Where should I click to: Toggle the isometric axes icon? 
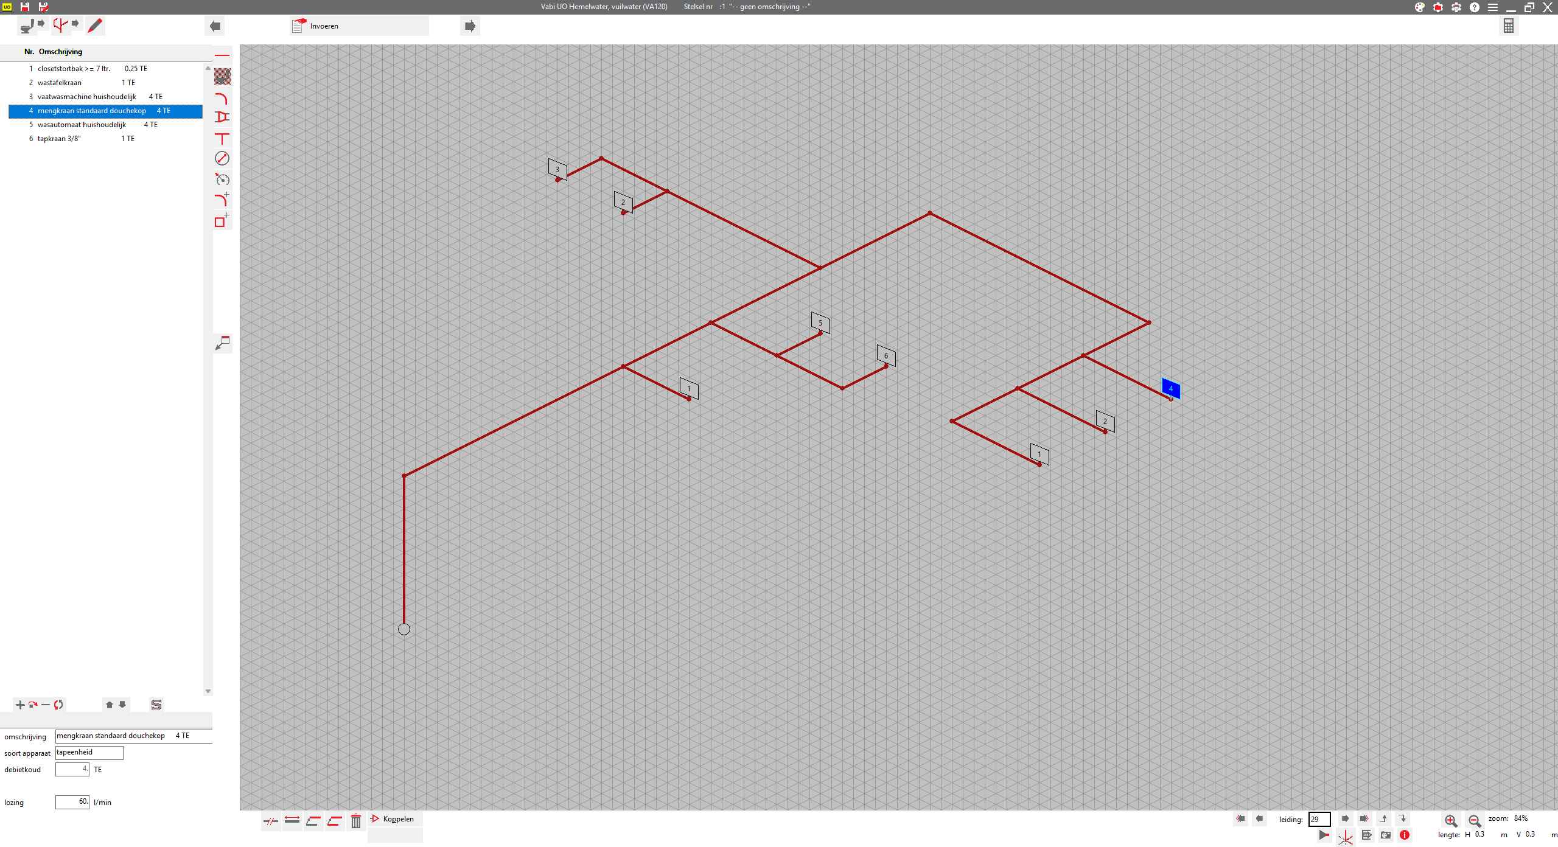tap(1346, 838)
